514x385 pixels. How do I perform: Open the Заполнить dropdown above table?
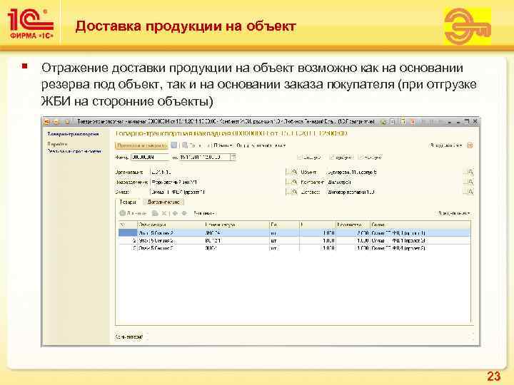[x=204, y=213]
